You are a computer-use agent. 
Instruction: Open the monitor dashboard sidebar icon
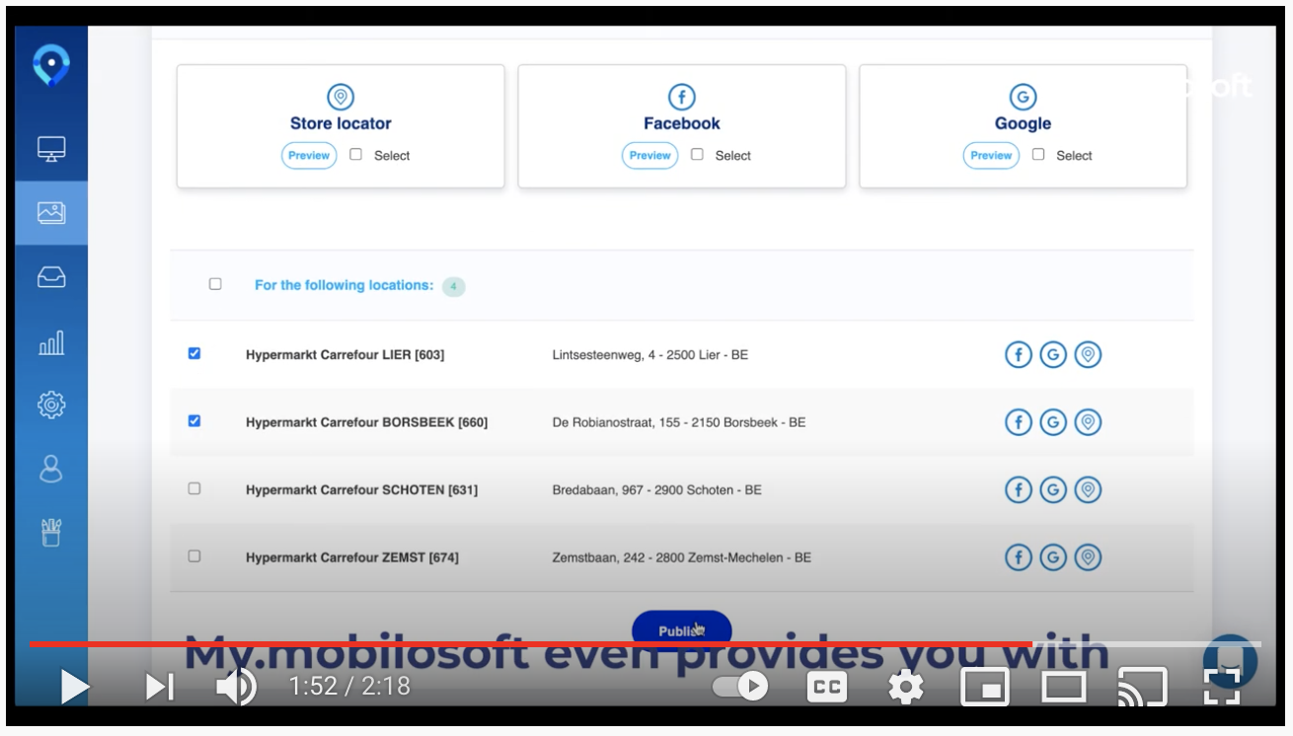pos(51,150)
